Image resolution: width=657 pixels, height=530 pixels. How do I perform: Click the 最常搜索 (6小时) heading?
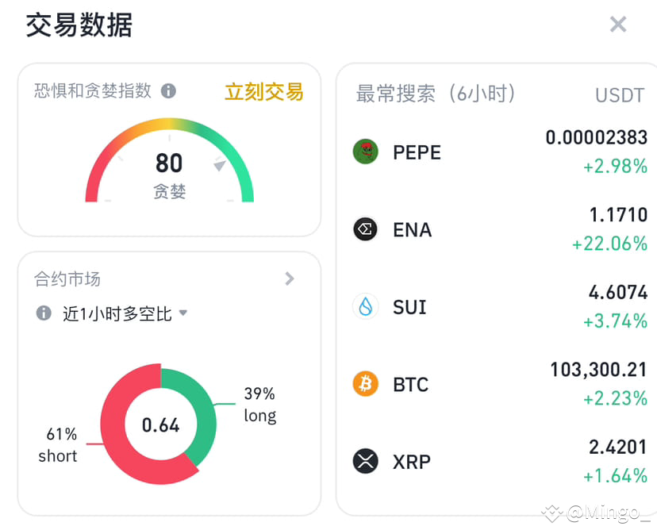click(x=436, y=94)
